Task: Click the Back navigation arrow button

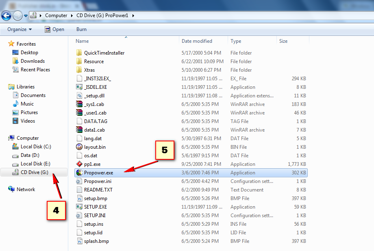Action: [6, 16]
